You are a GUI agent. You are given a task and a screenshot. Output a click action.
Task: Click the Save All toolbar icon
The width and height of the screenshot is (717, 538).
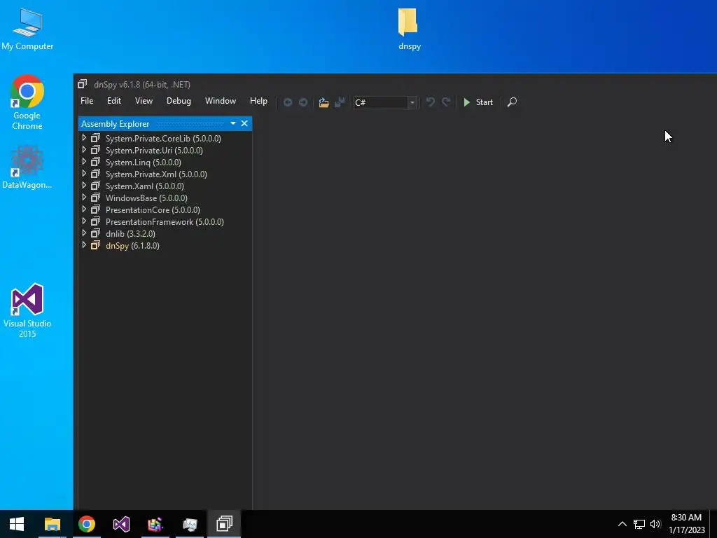pos(340,102)
